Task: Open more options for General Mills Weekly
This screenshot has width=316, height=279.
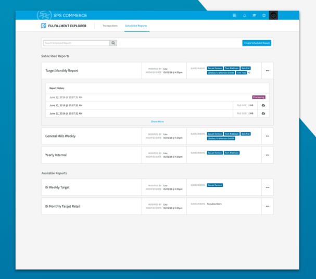Action: tap(268, 136)
